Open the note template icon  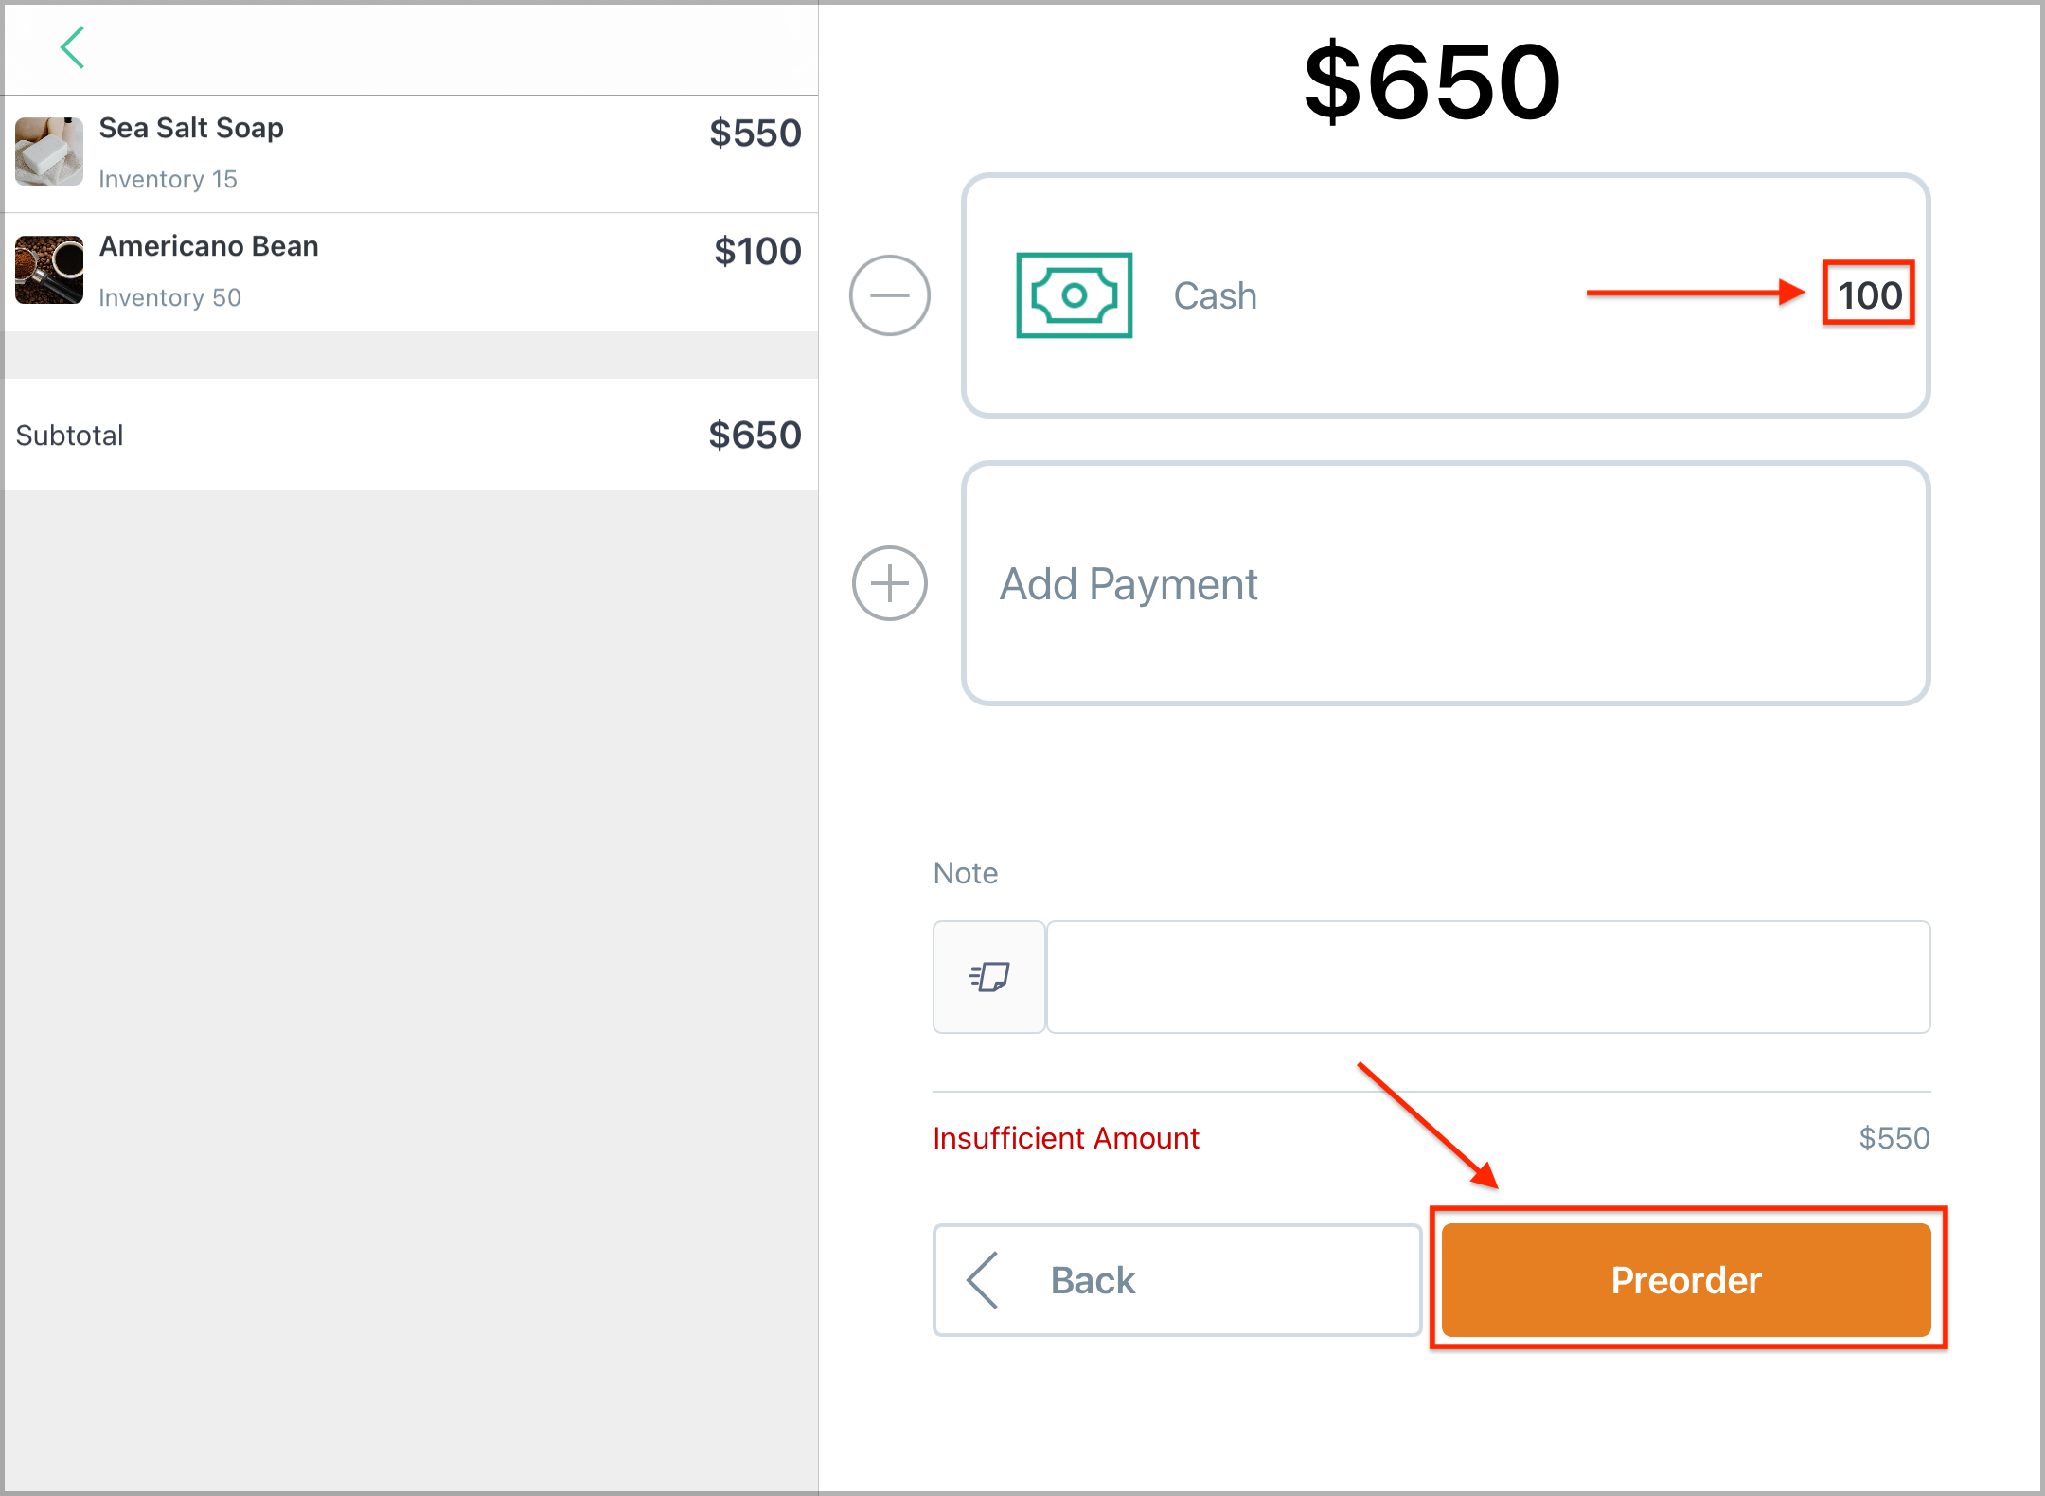989,976
